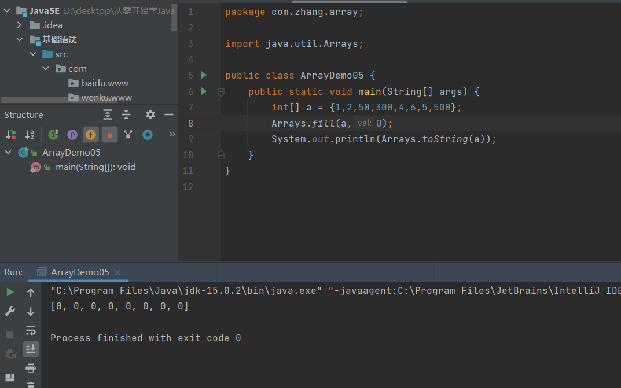Collapse ArrayDemo05 class in Structure tree
Viewport: 621px width, 388px height.
pos(8,152)
